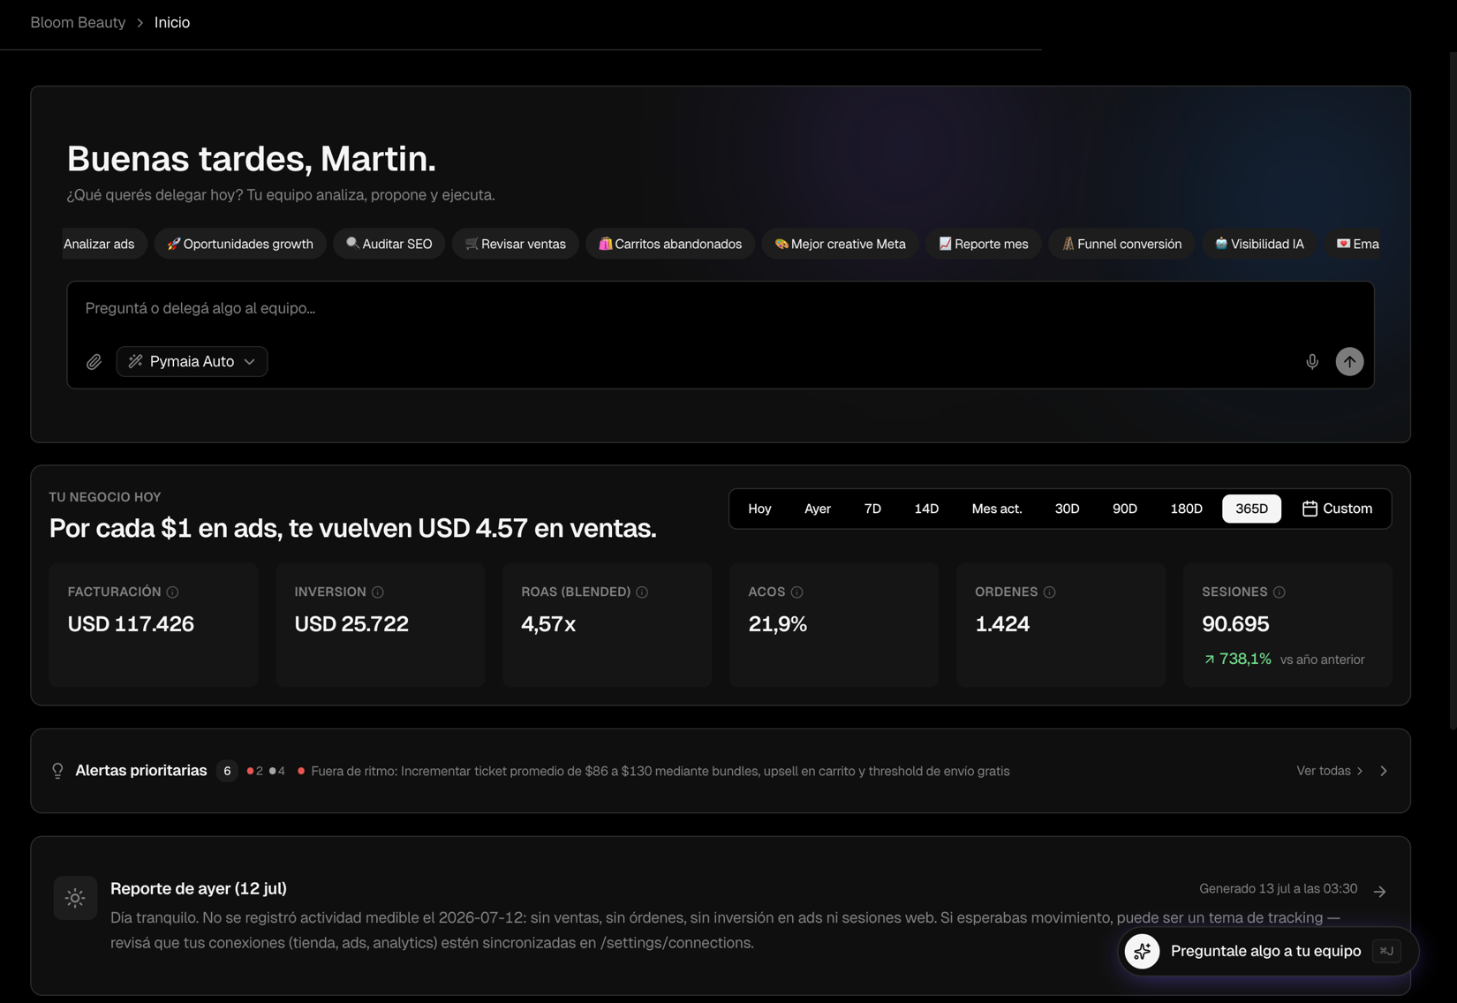Select the Ayer date range

(818, 509)
